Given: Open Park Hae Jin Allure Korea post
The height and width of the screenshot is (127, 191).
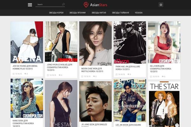Looking at the screenshot, I should [128, 68].
